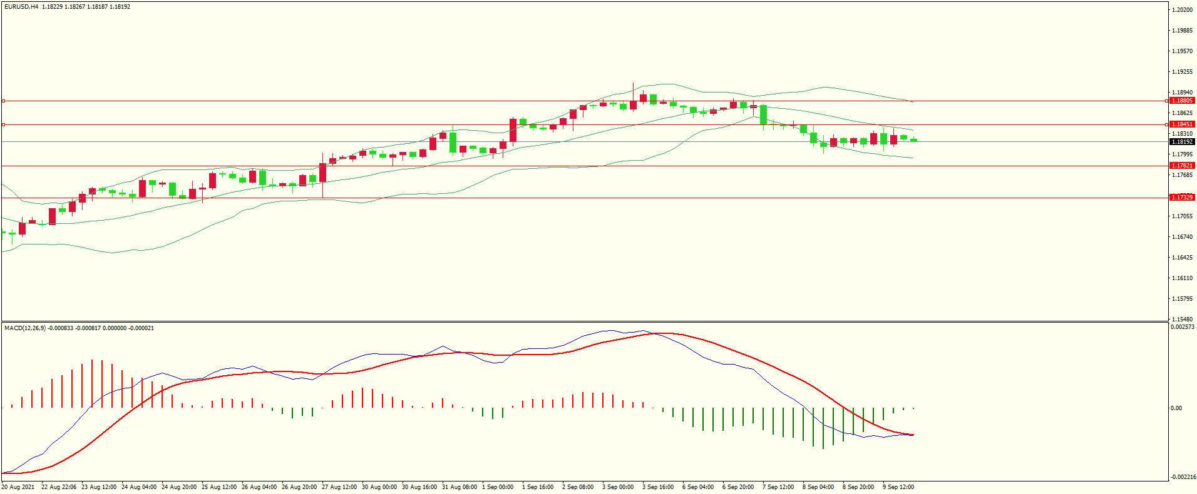
Task: Click the 24 Aug 20:00 time label
Action: point(179,487)
